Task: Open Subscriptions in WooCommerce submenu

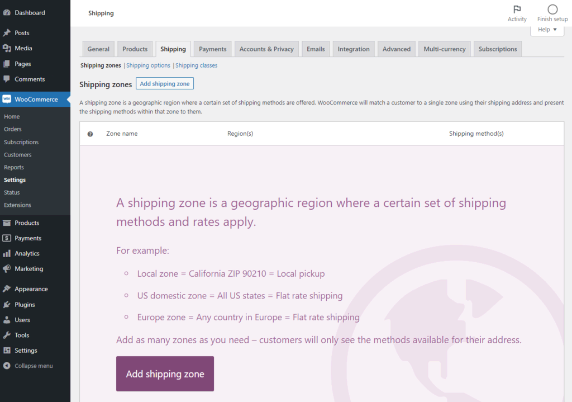Action: tap(21, 142)
